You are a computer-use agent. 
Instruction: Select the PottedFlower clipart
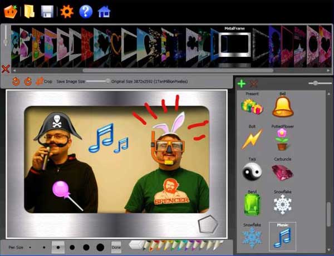[x=283, y=139]
